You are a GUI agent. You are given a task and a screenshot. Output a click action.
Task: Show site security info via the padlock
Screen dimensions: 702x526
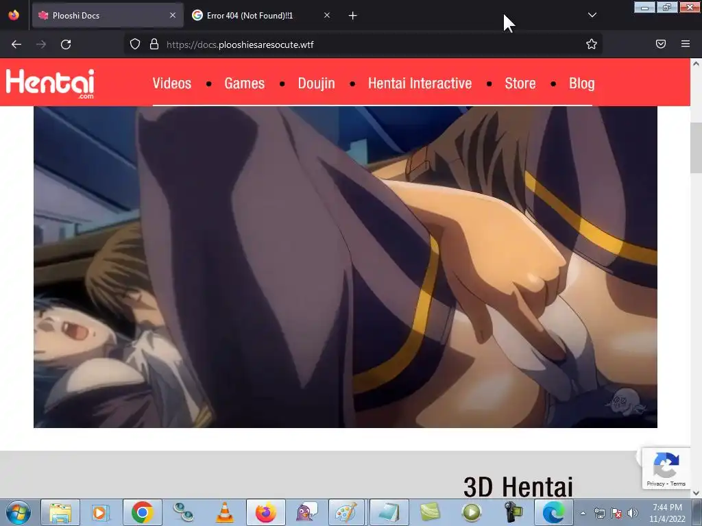[154, 45]
